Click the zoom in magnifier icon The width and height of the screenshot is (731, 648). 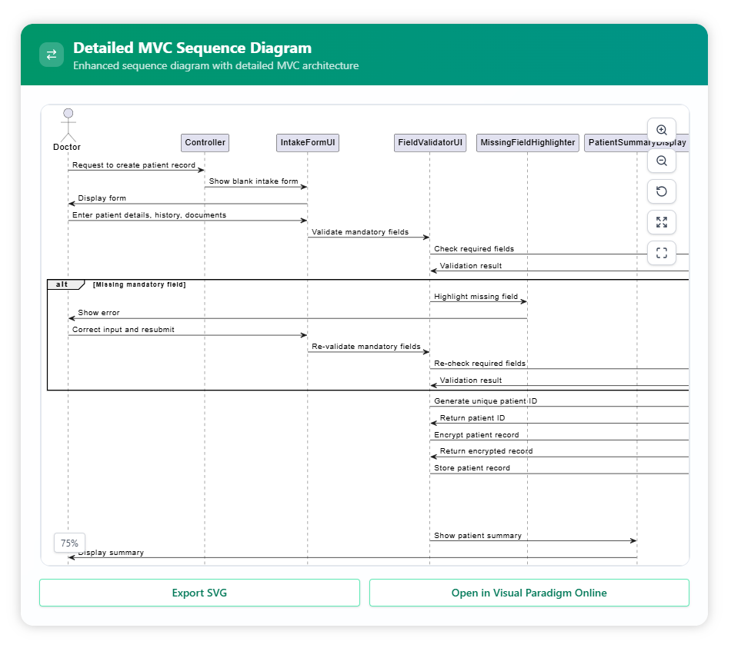(662, 130)
